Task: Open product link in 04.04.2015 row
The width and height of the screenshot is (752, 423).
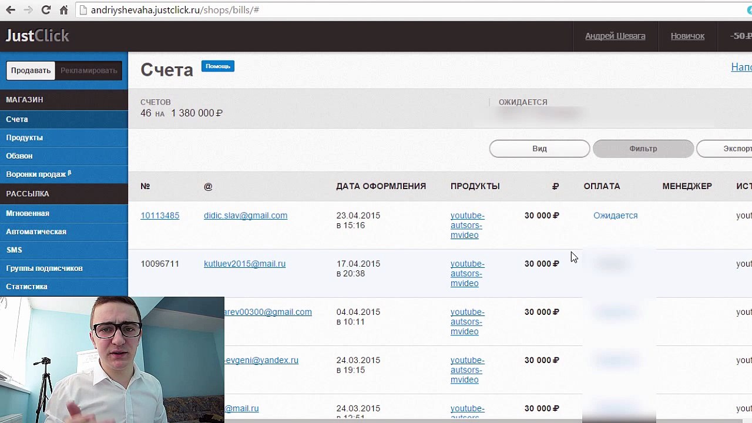Action: 467,321
